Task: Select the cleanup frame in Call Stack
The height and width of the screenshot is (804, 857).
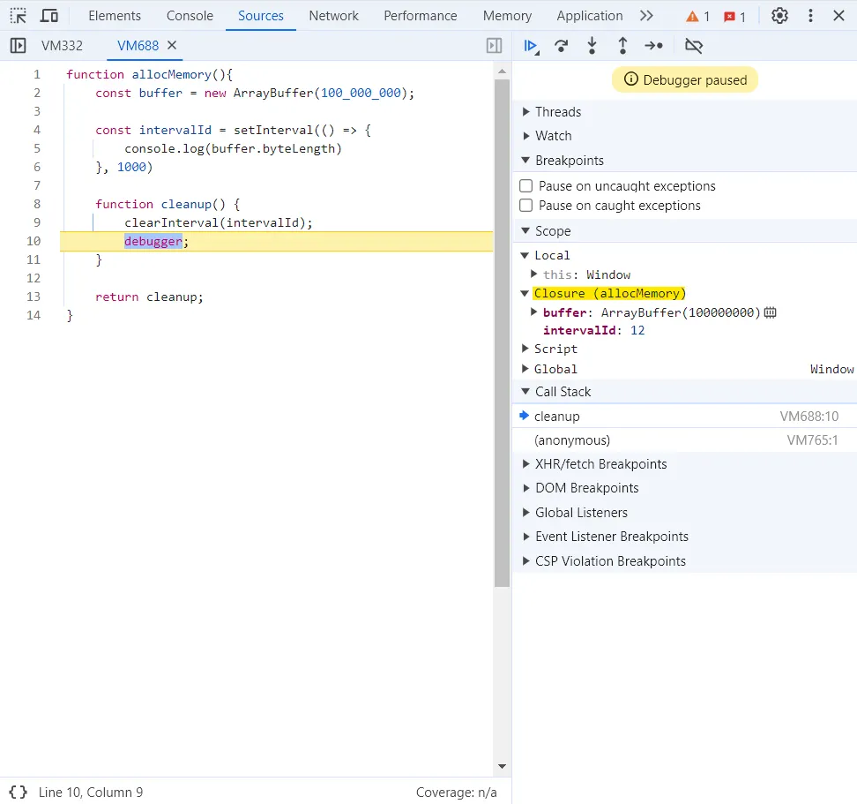Action: (x=556, y=416)
